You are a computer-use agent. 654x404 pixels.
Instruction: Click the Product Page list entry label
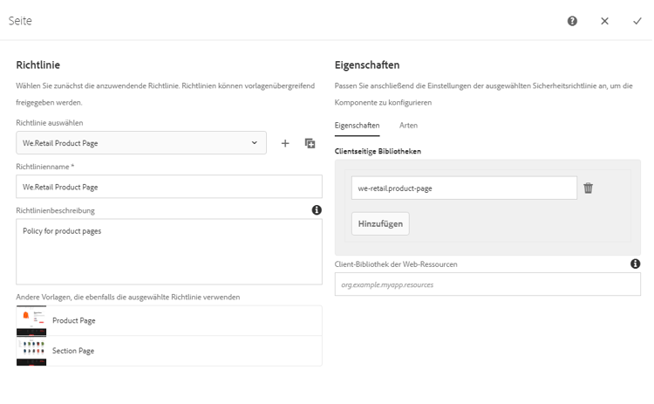[x=74, y=321]
